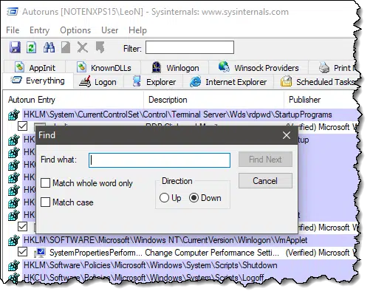373x297 pixels.
Task: Enable Match whole word only checkbox
Action: click(46, 183)
